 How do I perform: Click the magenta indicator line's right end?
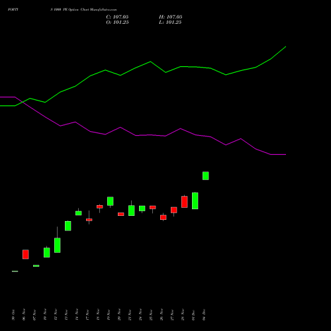pyautogui.click(x=286, y=154)
